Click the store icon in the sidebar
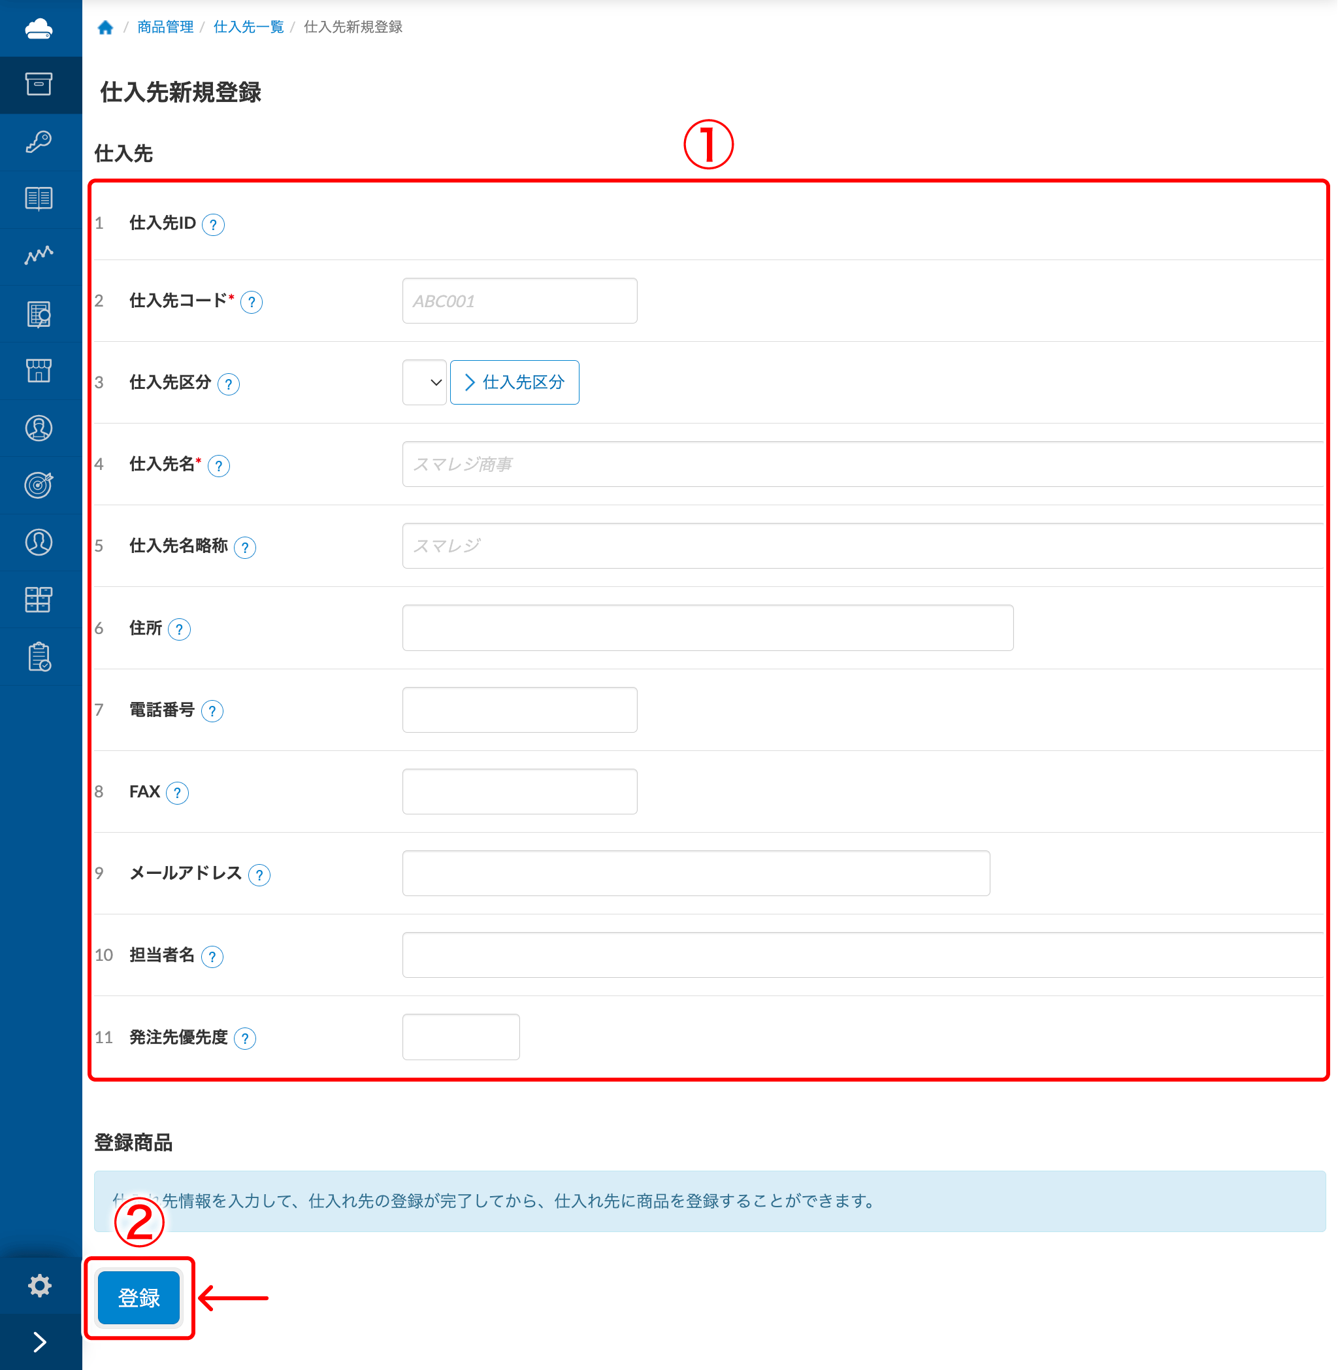This screenshot has width=1338, height=1370. pyautogui.click(x=40, y=371)
